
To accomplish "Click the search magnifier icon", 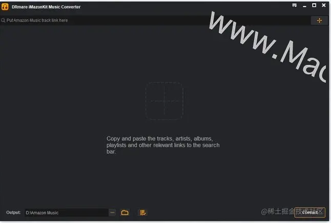I will click(x=3, y=20).
